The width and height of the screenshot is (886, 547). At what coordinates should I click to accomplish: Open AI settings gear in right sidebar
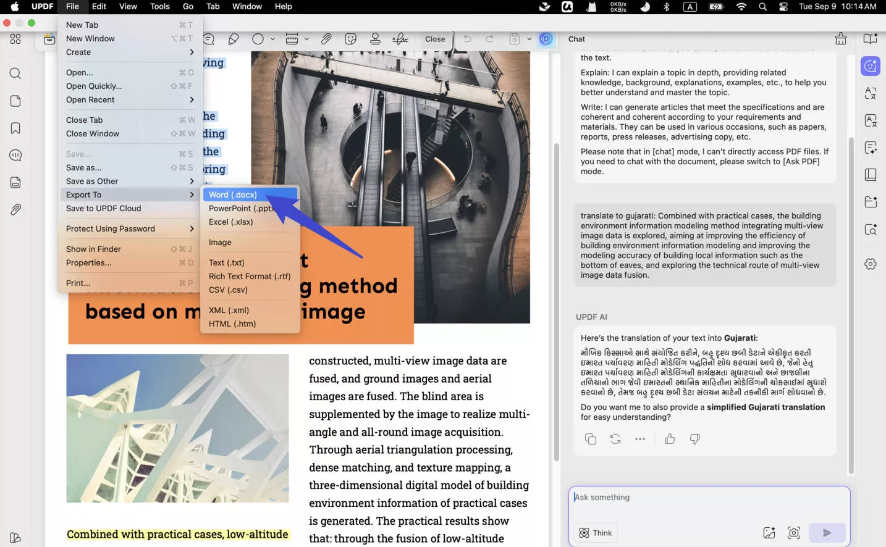[x=871, y=263]
